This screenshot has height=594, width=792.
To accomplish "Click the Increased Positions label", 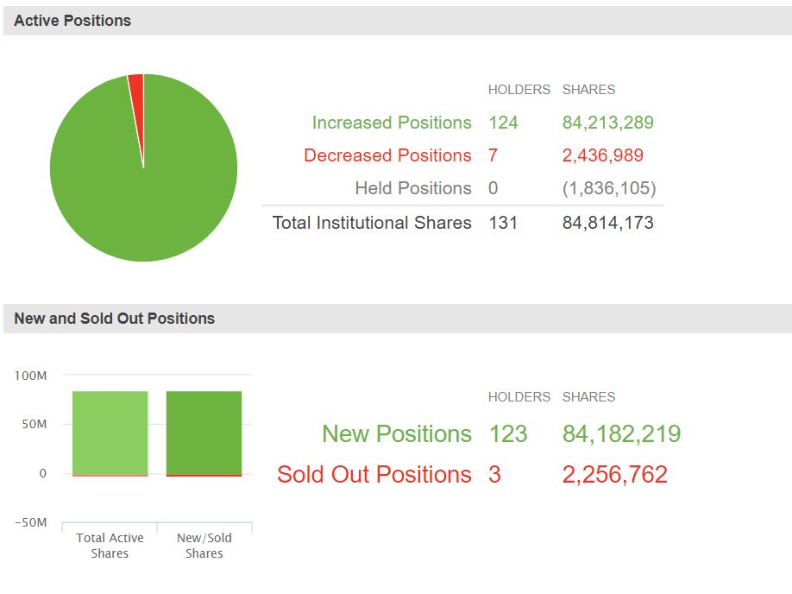I will click(392, 123).
